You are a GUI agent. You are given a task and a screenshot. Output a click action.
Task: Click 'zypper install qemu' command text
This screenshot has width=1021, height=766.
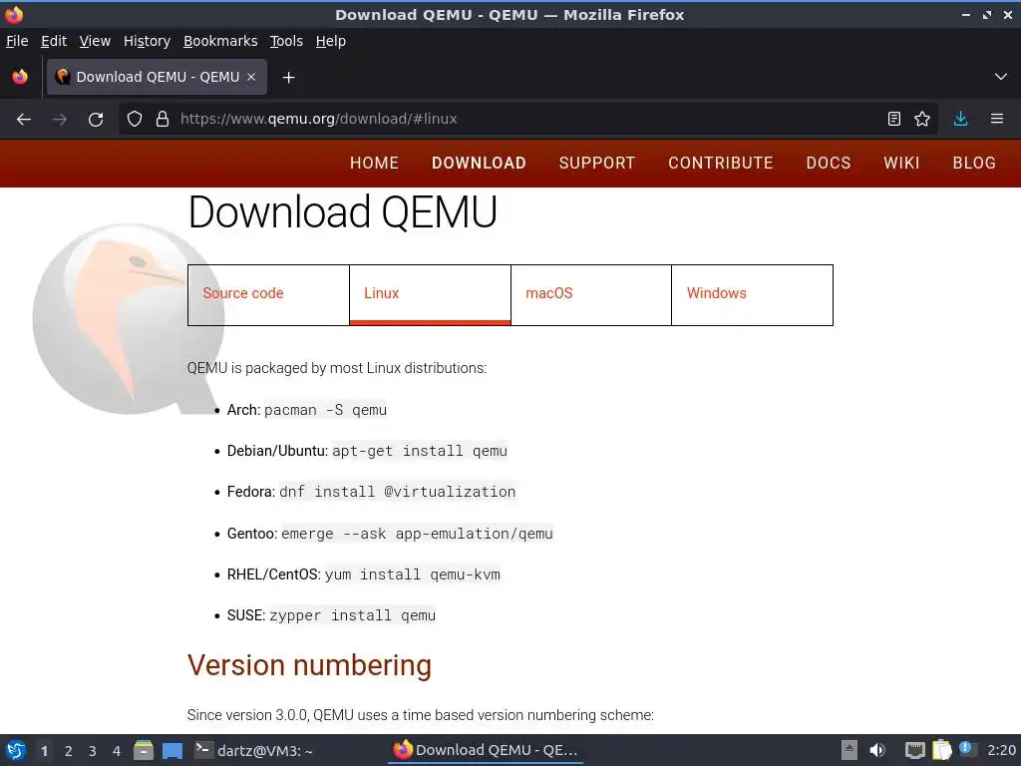tap(352, 615)
